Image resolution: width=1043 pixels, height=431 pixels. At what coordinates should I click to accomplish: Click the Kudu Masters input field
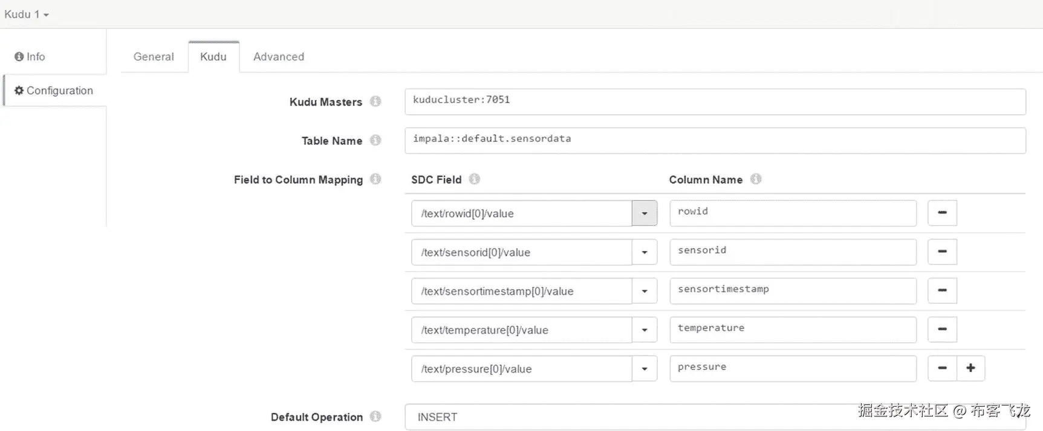(x=715, y=101)
